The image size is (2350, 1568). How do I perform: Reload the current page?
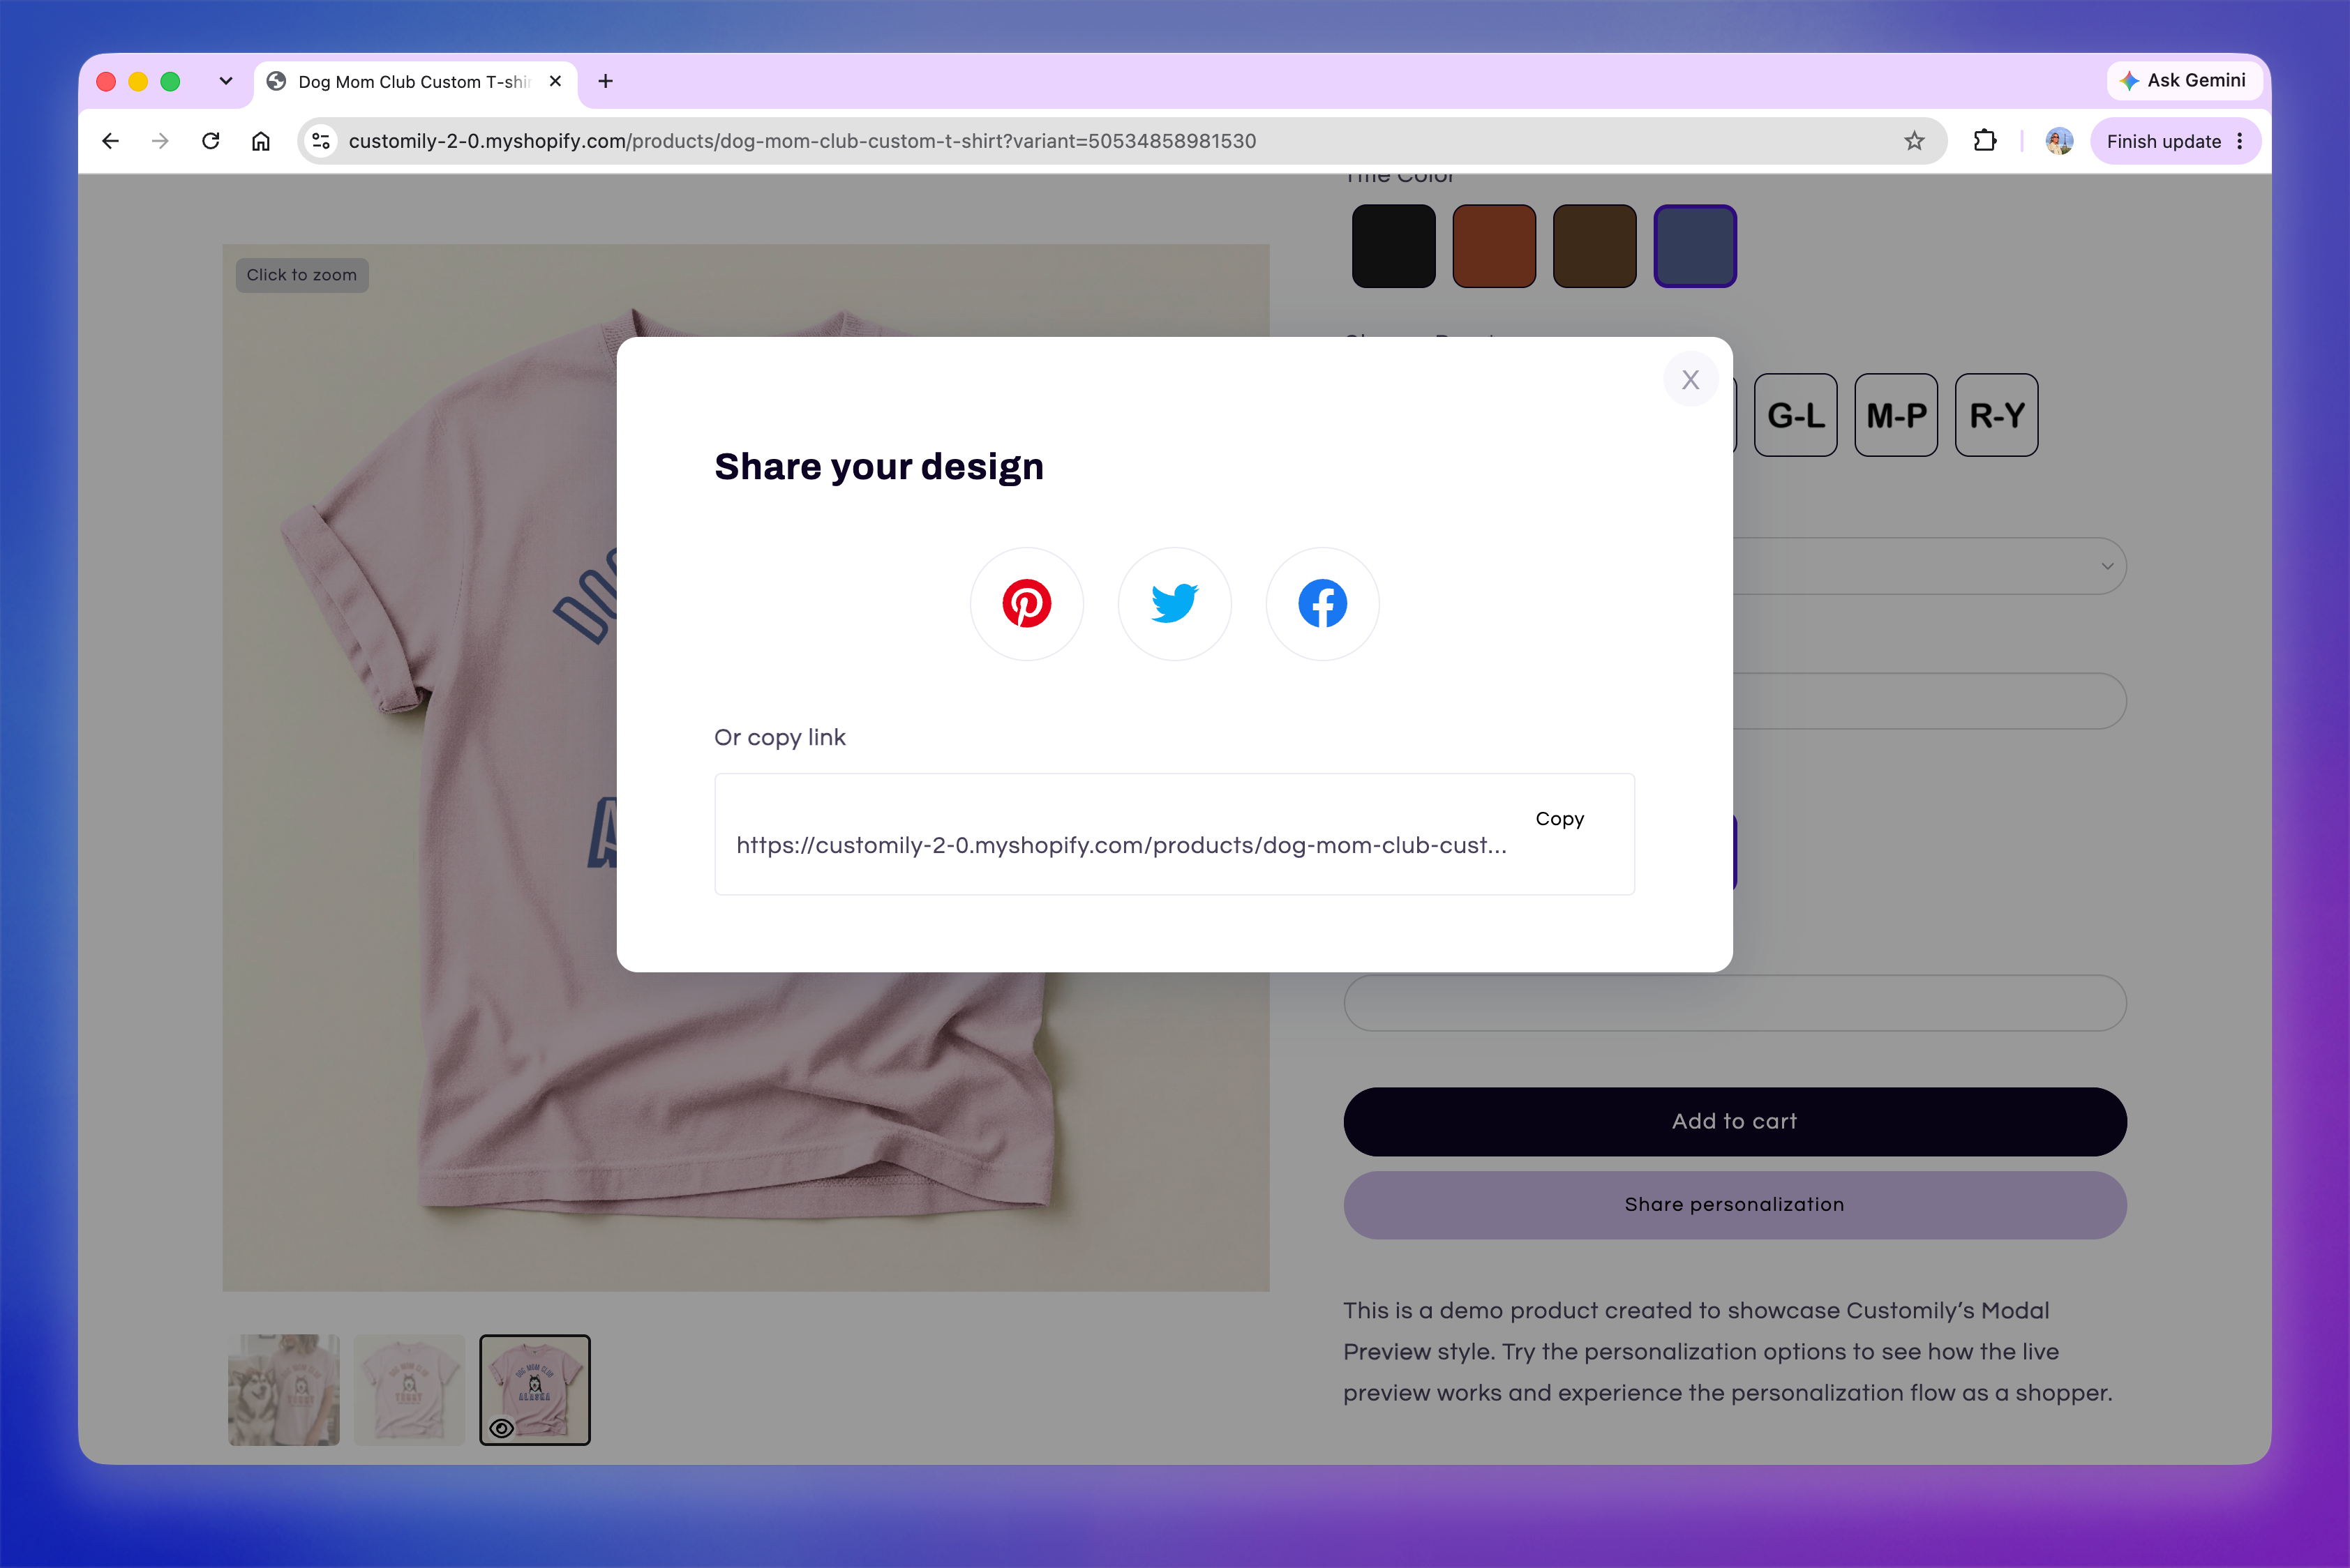[210, 141]
